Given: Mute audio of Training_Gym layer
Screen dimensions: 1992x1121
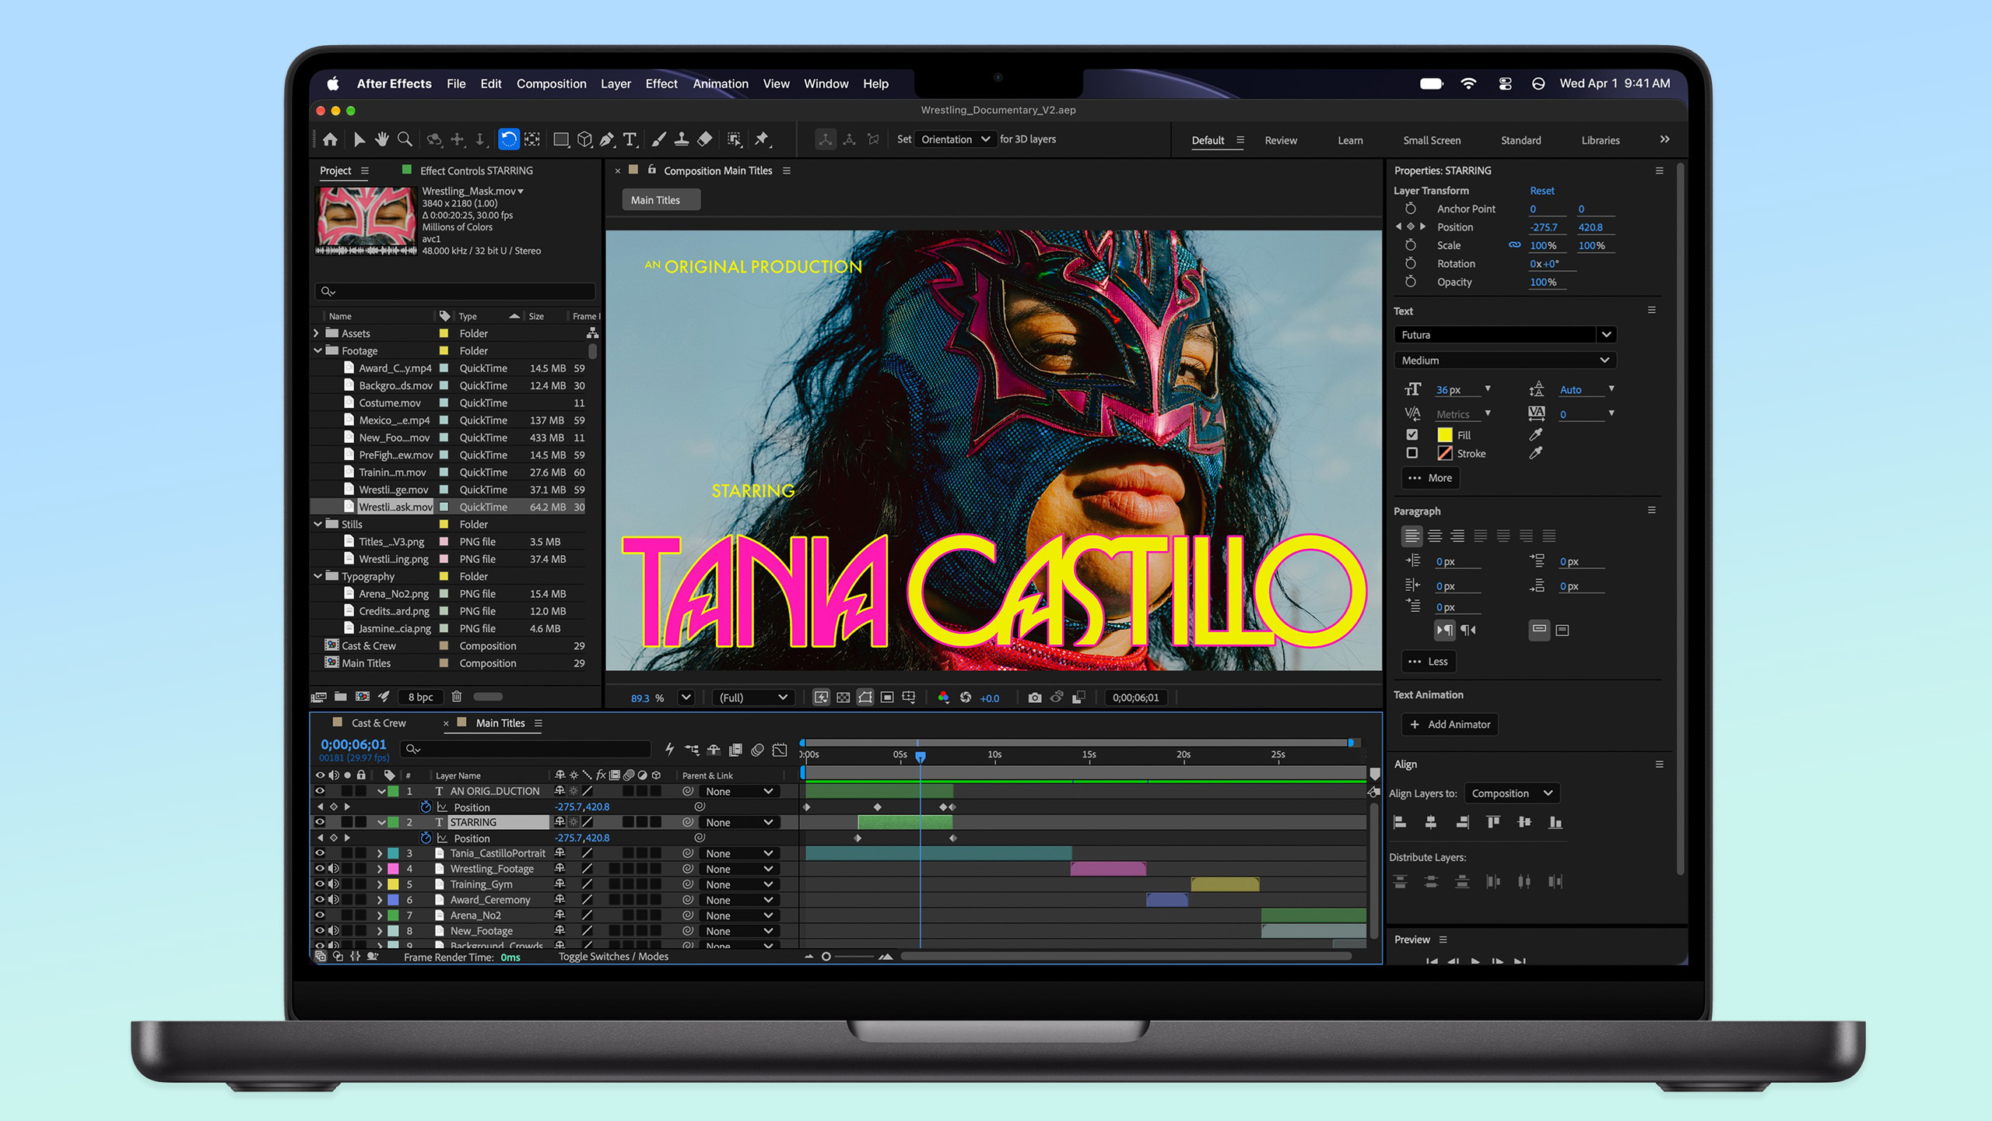Looking at the screenshot, I should click(334, 884).
